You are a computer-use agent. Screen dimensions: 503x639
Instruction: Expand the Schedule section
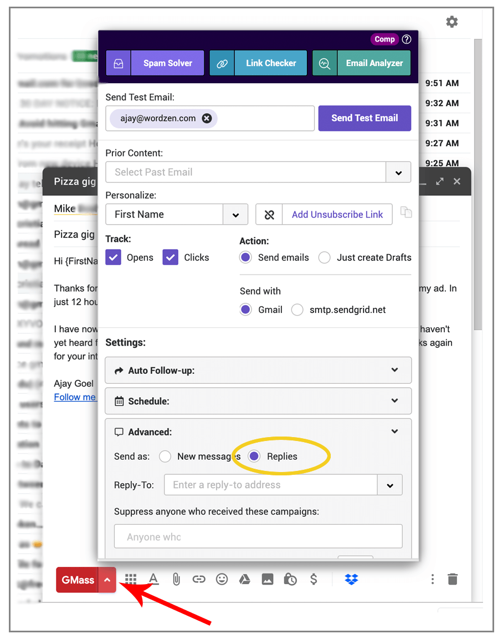pos(258,401)
